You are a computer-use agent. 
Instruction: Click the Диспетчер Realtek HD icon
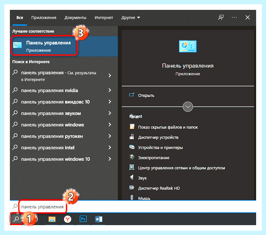(x=132, y=187)
